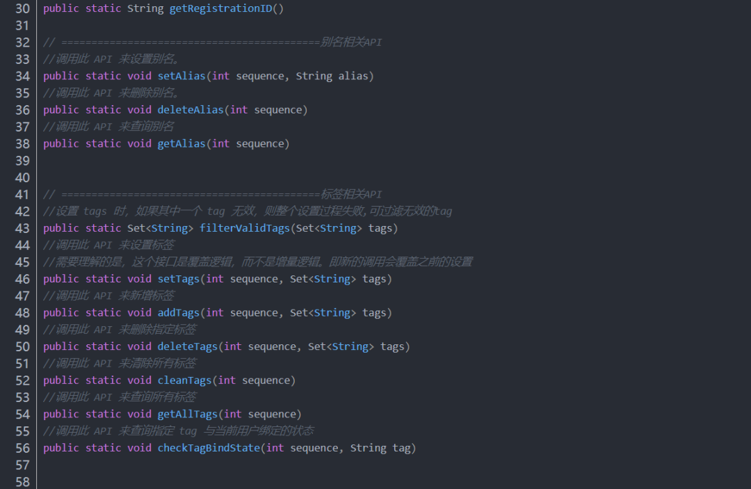Screen dimensions: 751x489
Task: Click the comment on line 53 about 查询所有标签
Action: [120, 397]
